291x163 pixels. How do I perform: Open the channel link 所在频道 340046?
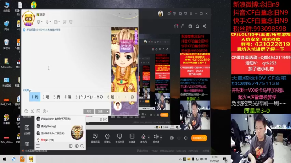pos(43,30)
